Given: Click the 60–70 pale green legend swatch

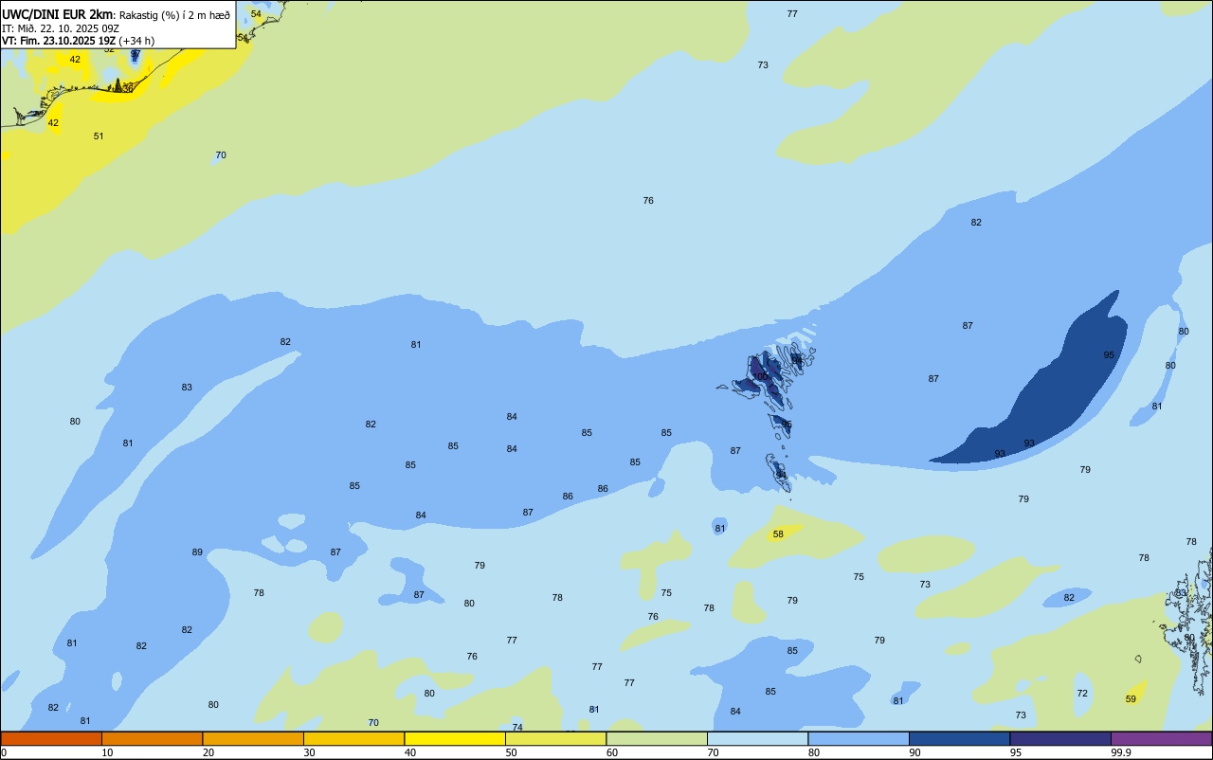Looking at the screenshot, I should [657, 738].
